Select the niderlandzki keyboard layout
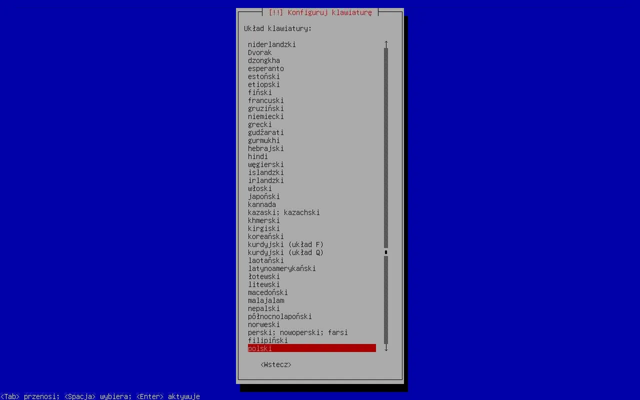The image size is (640, 400). point(312,44)
